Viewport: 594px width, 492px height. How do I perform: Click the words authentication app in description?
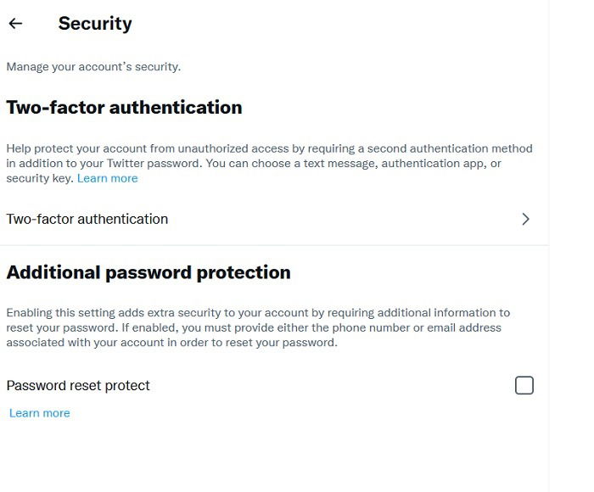click(432, 164)
